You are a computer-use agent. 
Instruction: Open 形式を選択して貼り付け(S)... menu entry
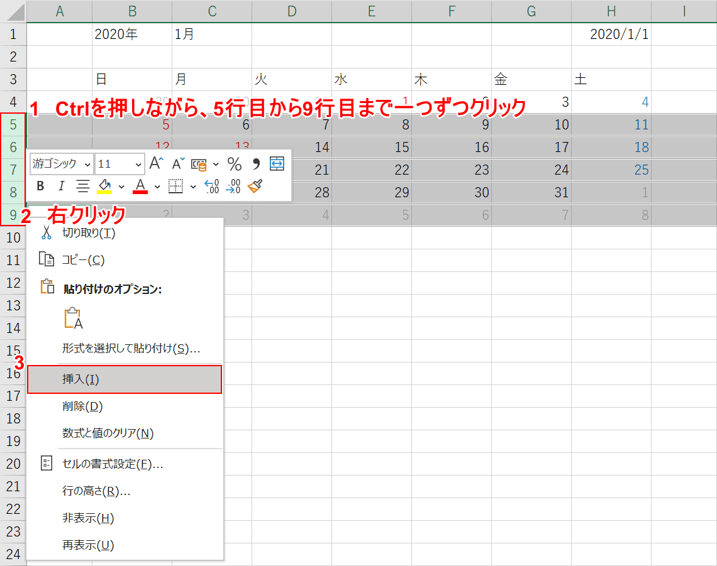[x=125, y=349]
